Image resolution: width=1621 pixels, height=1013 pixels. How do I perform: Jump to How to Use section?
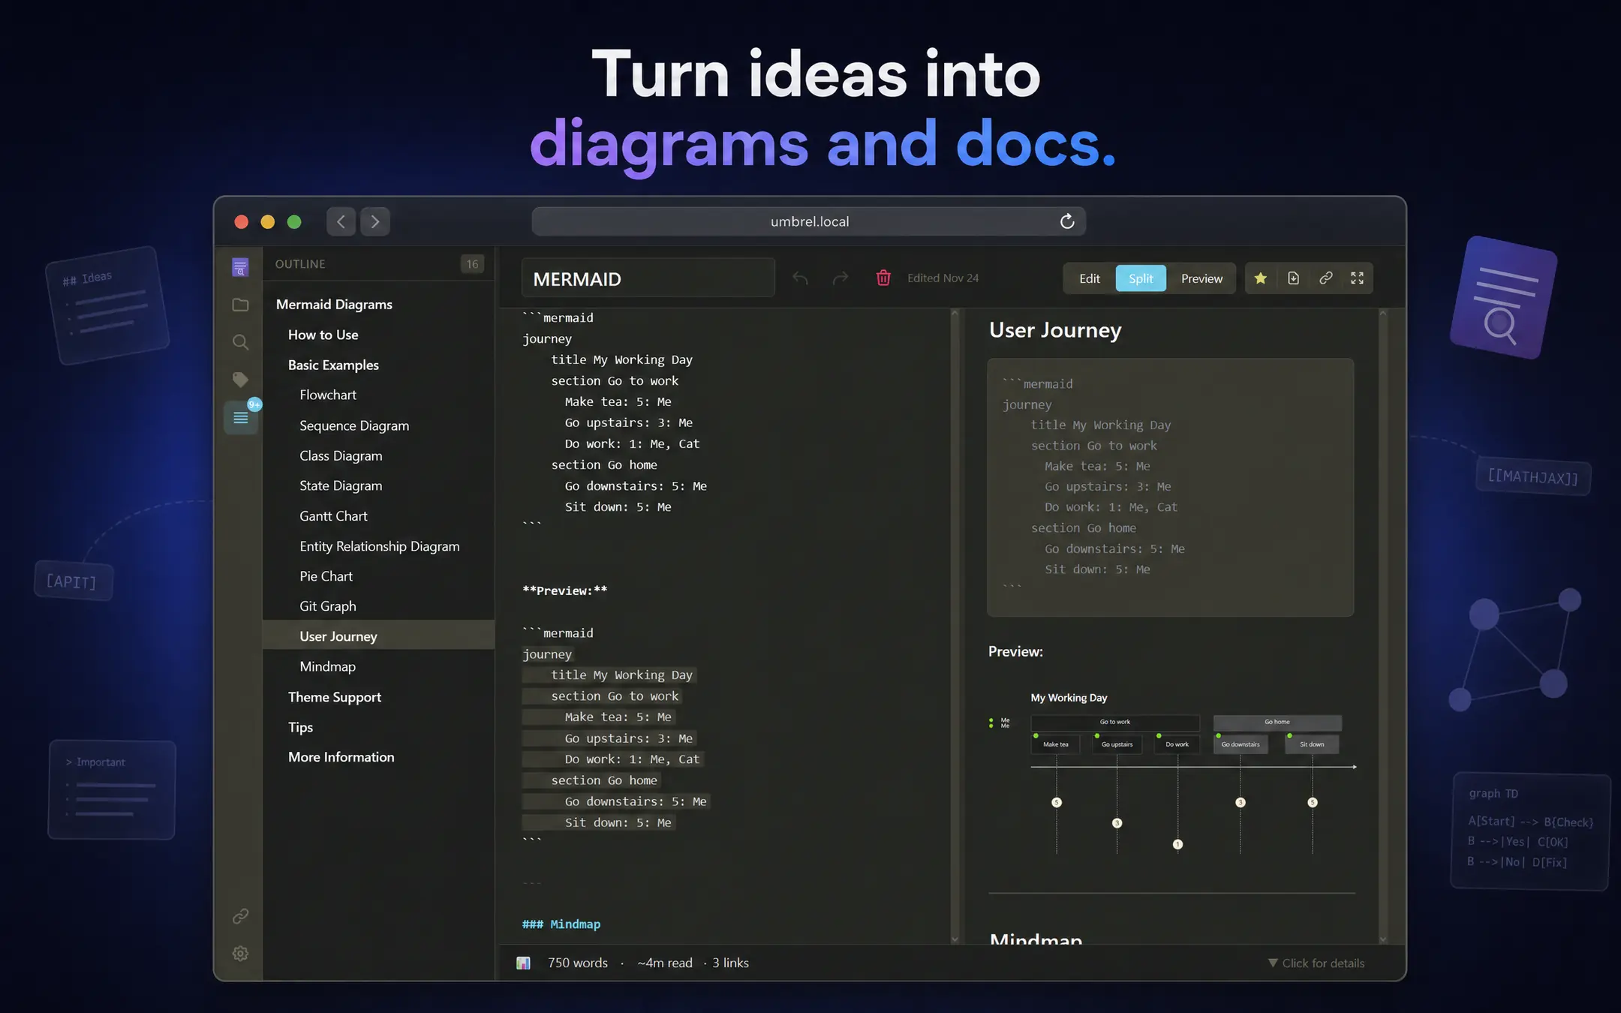(378, 335)
